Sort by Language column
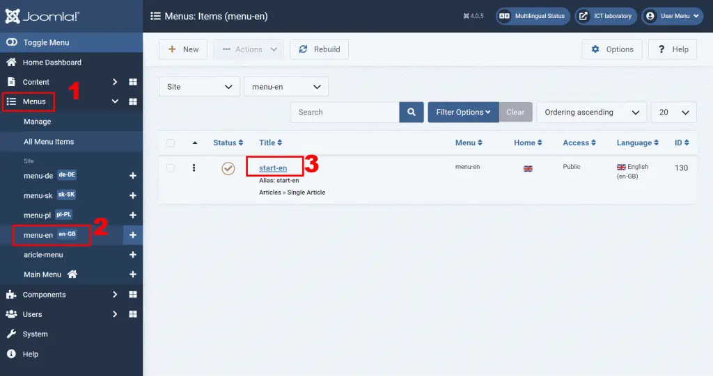Viewport: 713px width, 376px height. click(638, 142)
